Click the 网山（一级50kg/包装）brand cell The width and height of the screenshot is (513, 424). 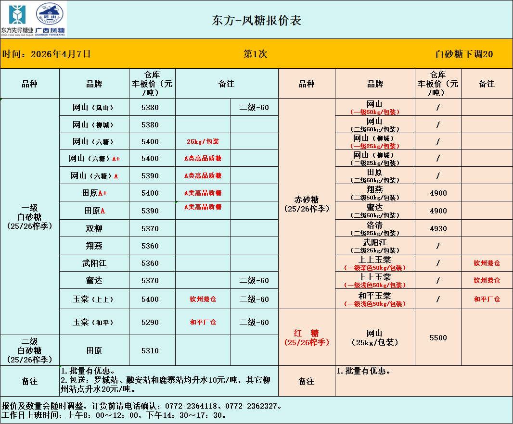(x=375, y=108)
